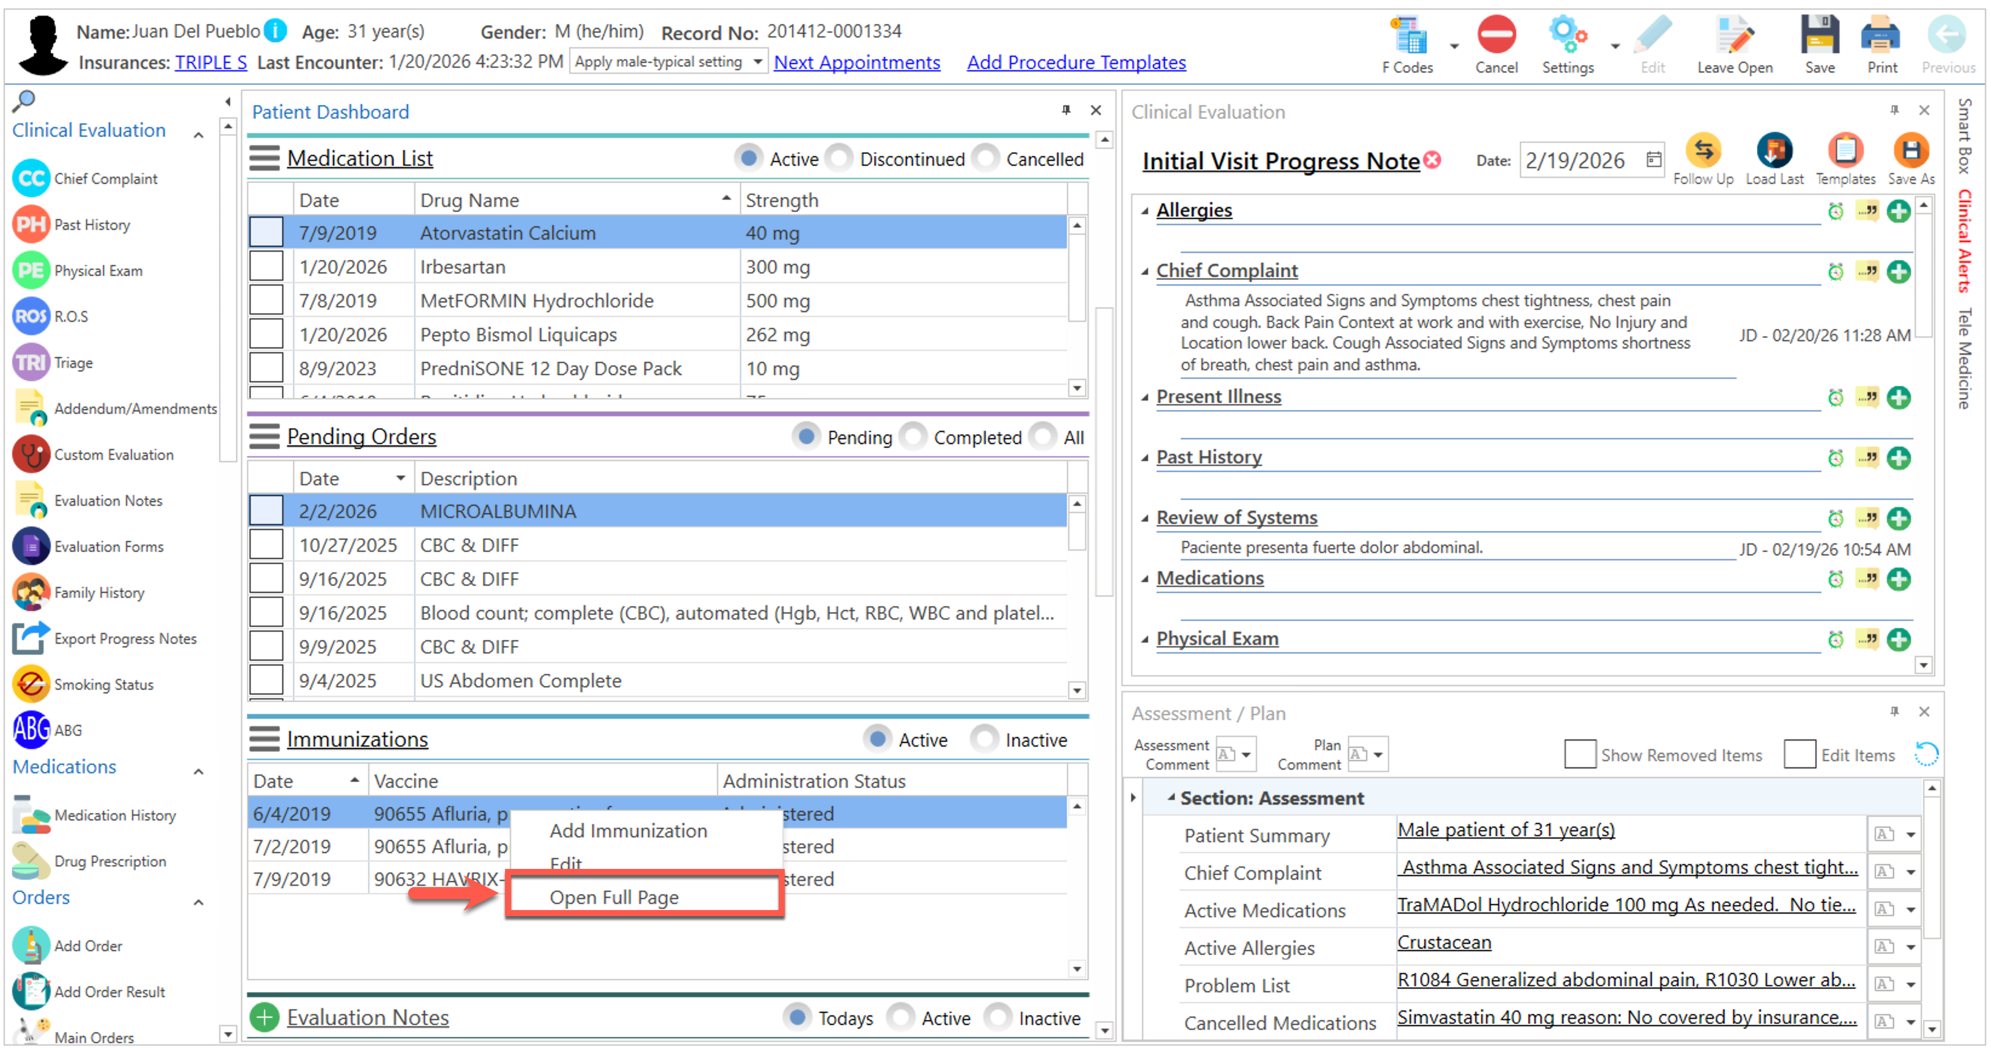Open Smoking Status from sidebar

31,684
